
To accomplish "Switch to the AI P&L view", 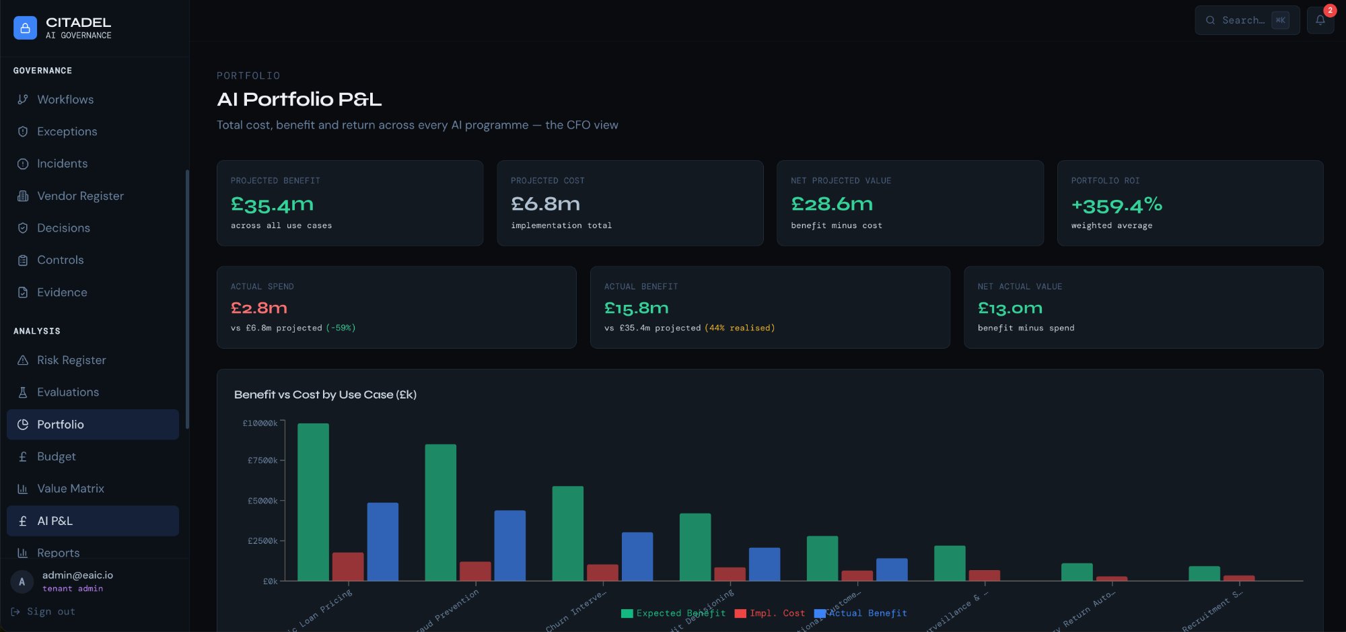I will pyautogui.click(x=92, y=521).
